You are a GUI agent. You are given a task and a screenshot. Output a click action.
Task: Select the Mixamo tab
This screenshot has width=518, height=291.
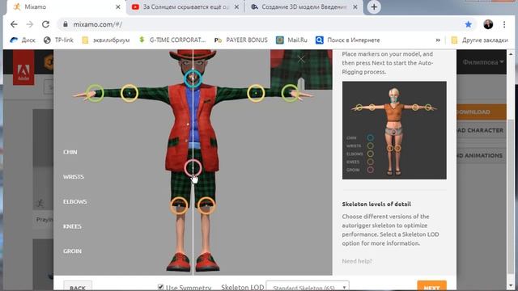point(66,7)
